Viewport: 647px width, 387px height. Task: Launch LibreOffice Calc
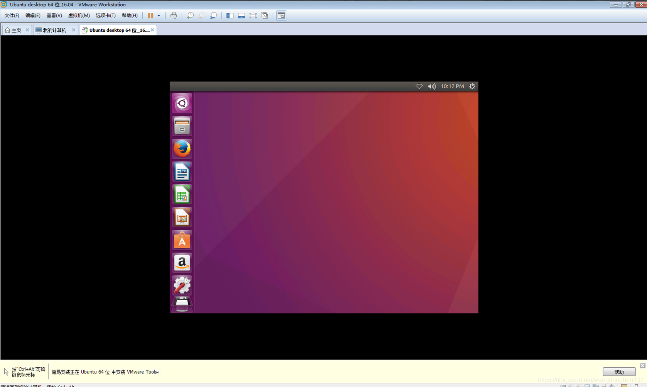pyautogui.click(x=182, y=194)
